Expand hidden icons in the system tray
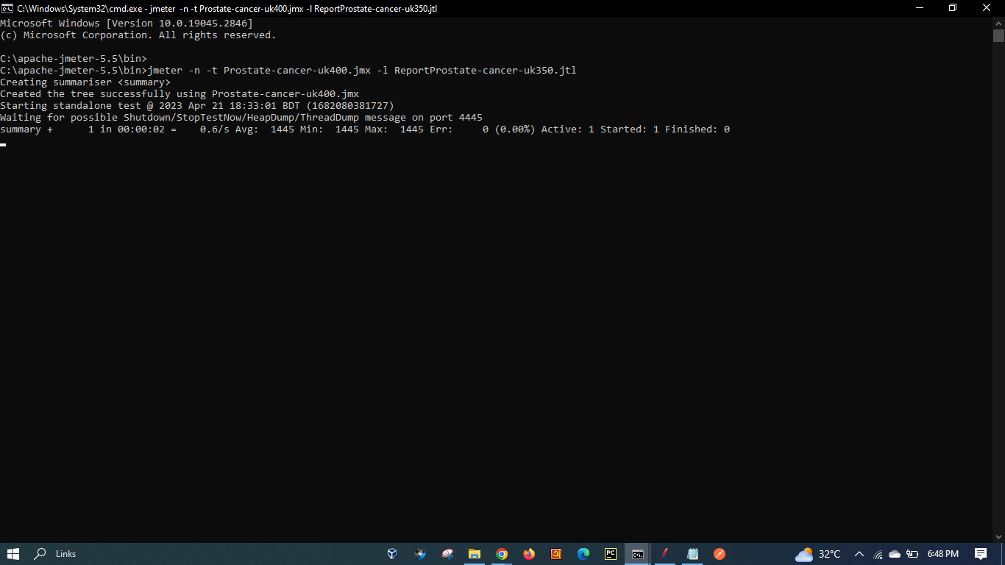The width and height of the screenshot is (1005, 565). (x=859, y=554)
